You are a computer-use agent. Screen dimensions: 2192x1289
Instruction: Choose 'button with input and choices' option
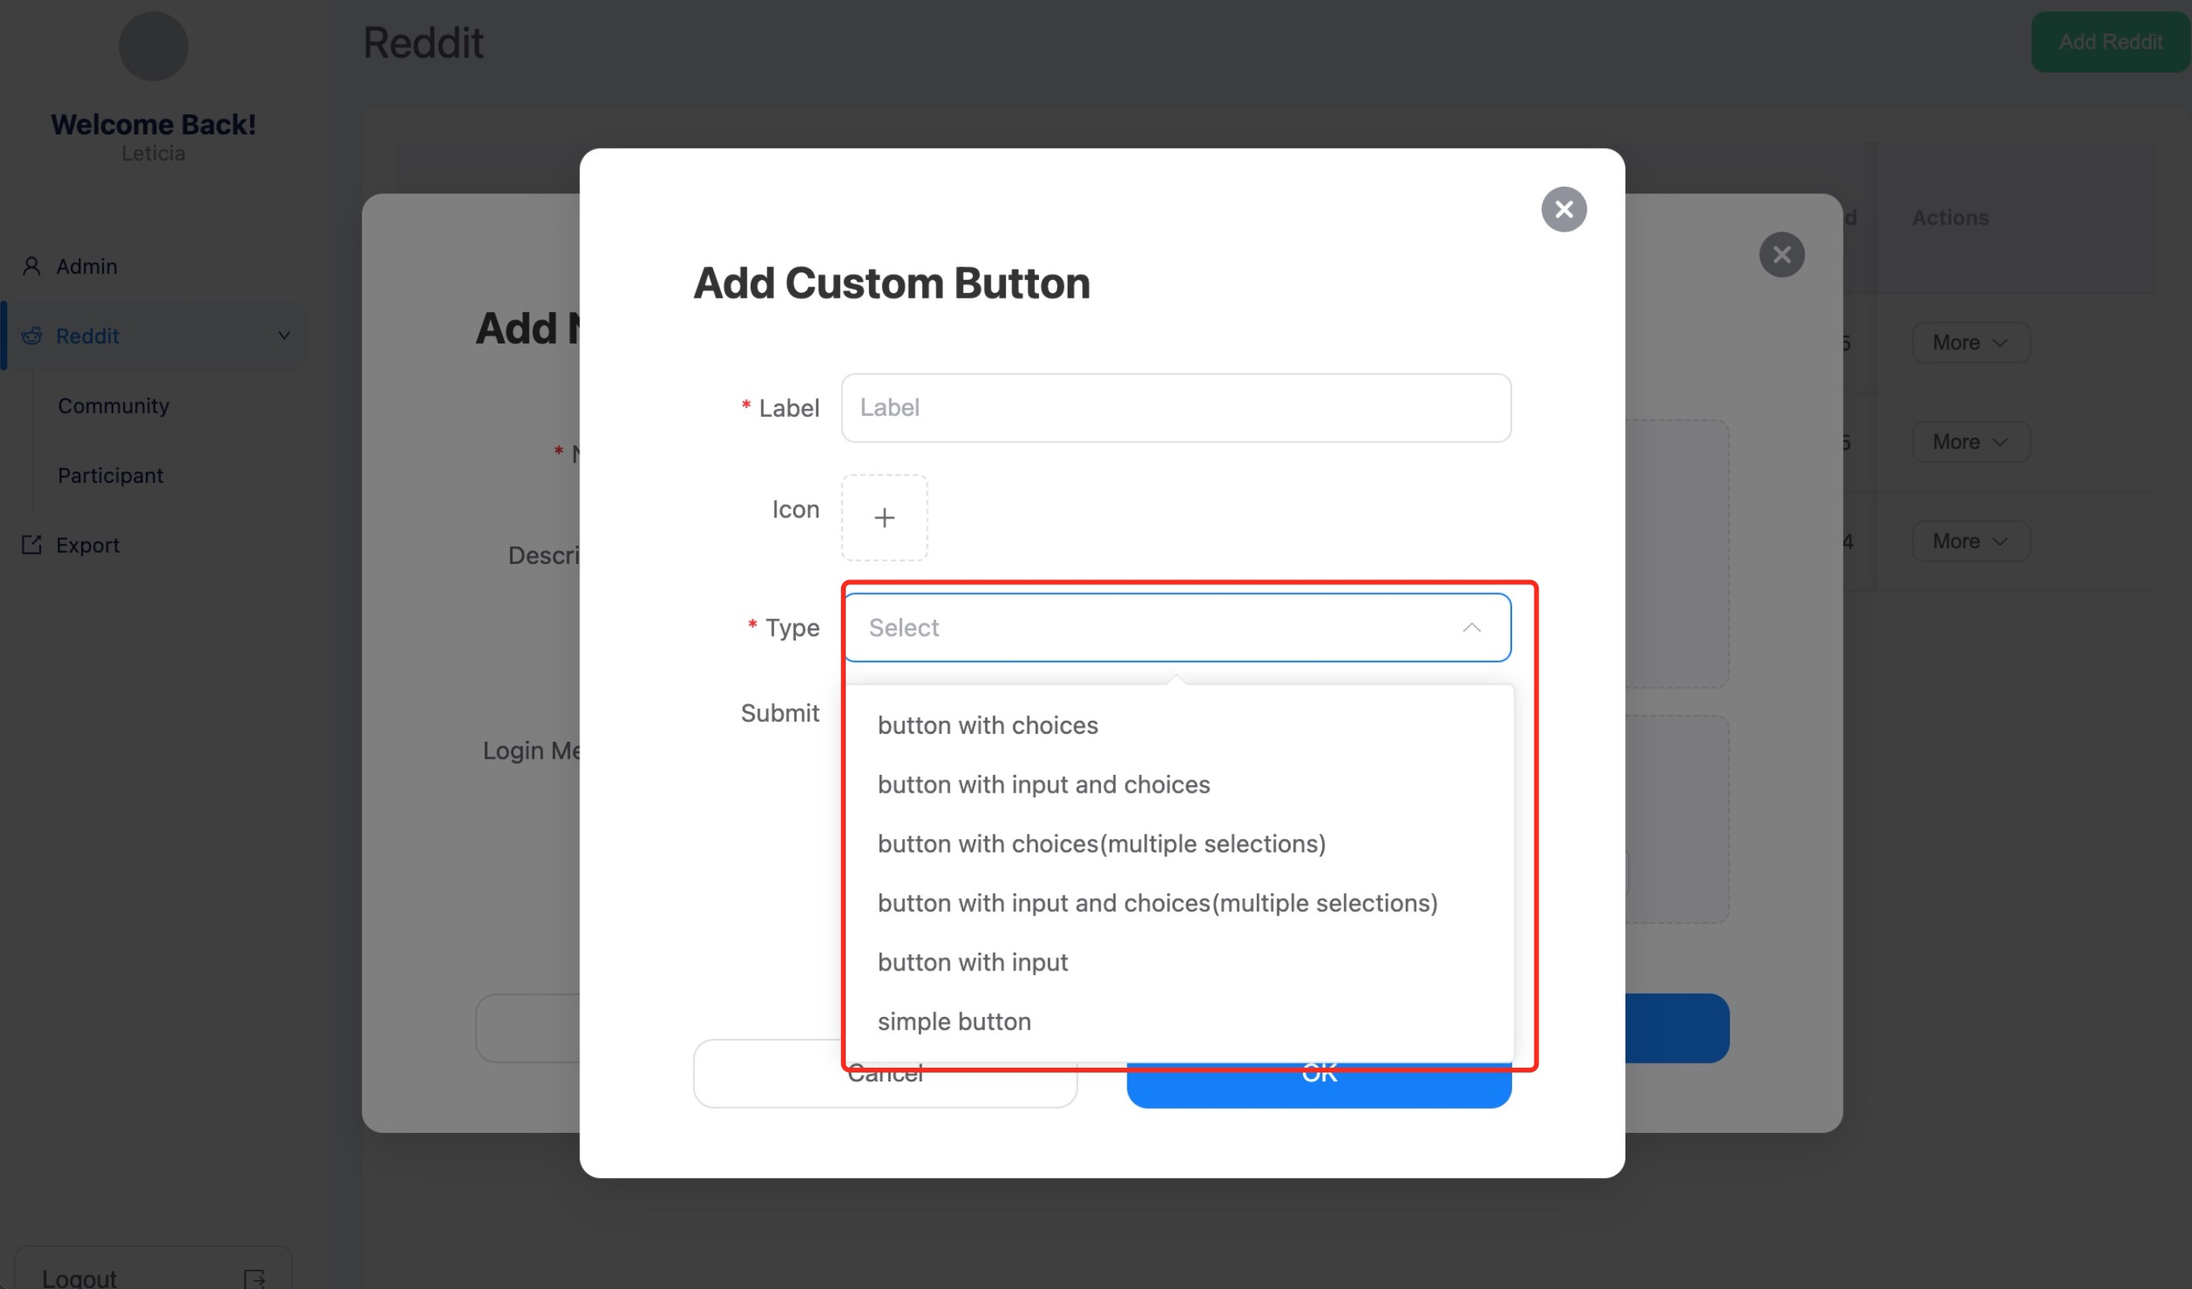click(x=1043, y=784)
